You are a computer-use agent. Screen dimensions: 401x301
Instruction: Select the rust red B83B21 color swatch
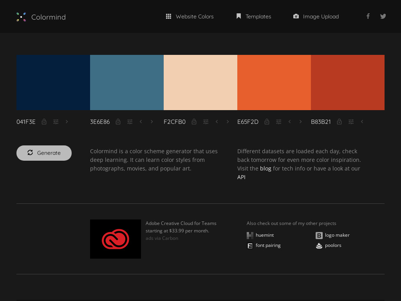(x=348, y=82)
